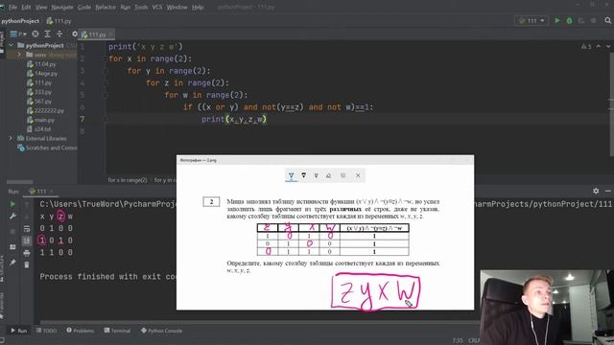Image resolution: width=614 pixels, height=345 pixels.
Task: Run 111 with the green toolbar arrow
Action: coord(557,21)
